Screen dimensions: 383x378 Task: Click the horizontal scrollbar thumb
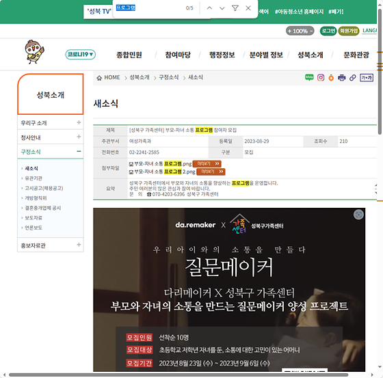tap(179, 375)
